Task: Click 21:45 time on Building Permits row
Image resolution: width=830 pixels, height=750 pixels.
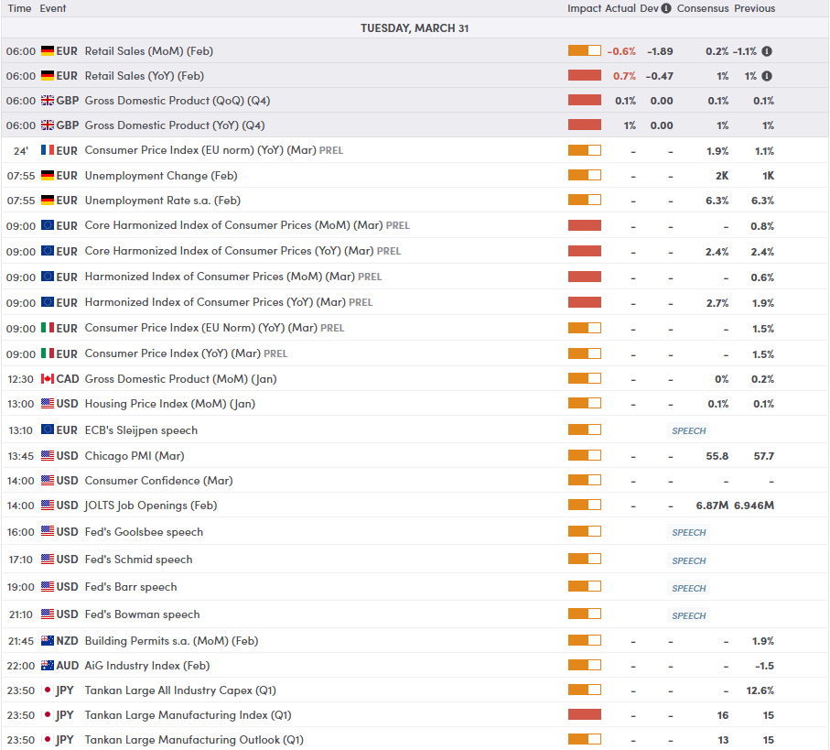Action: click(21, 641)
